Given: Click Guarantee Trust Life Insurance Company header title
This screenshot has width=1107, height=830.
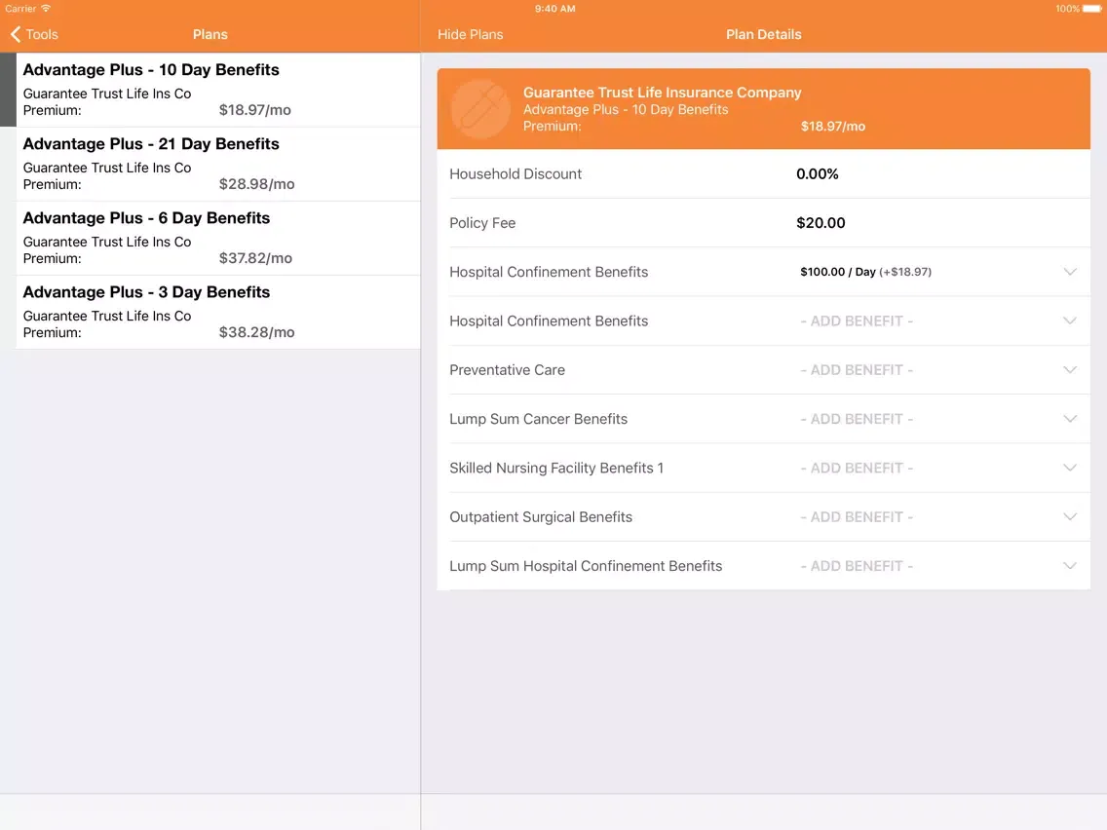Looking at the screenshot, I should pos(662,93).
